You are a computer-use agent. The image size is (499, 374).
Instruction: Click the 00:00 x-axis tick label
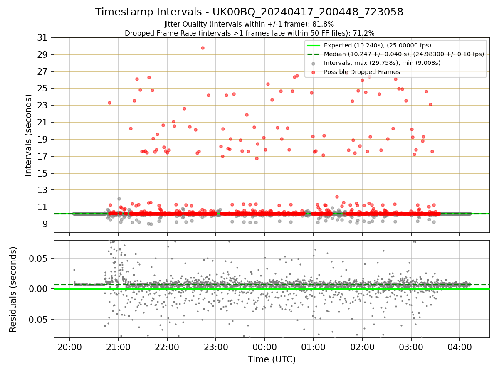point(264,347)
